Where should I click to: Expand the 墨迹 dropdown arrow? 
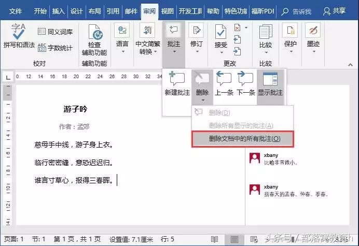point(314,52)
